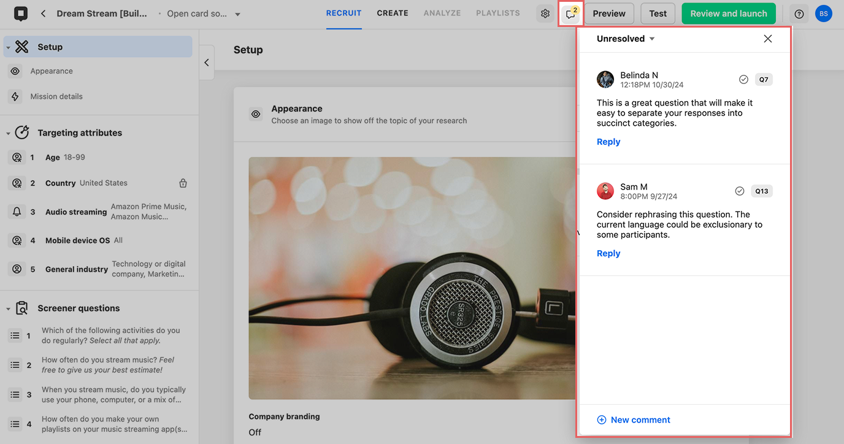Open screener question 2 about streaming frequency
Viewport: 844px width, 444px height.
click(x=98, y=365)
